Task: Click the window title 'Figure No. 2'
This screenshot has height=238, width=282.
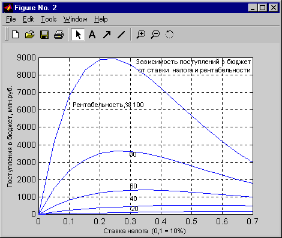Action: tap(35, 8)
